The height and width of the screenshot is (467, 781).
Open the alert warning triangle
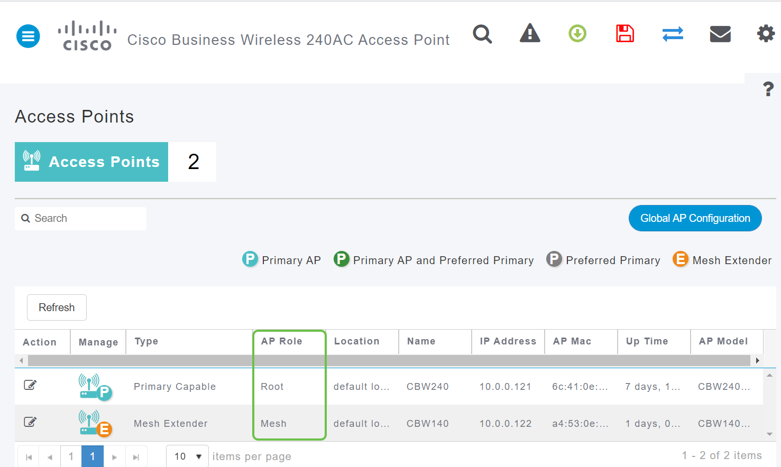click(x=530, y=33)
